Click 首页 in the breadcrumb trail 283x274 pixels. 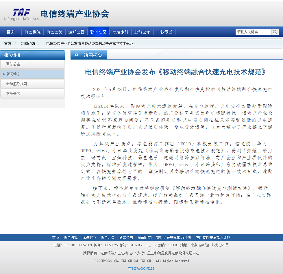point(8,43)
